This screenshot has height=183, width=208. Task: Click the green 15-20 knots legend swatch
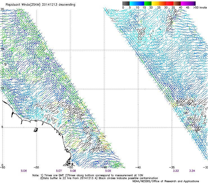[148, 3]
